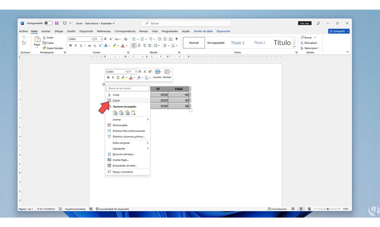Click Copiar formato in the ribbon
Image resolution: width=380 pixels, height=227 pixels.
53,48
